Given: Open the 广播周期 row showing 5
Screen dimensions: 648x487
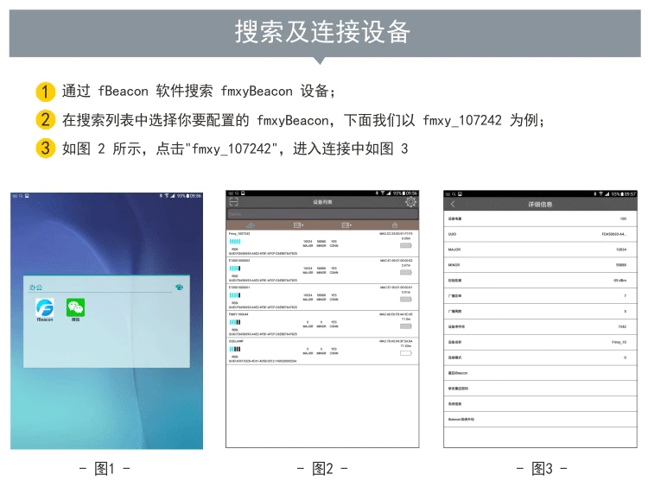Looking at the screenshot, I should 540,311.
